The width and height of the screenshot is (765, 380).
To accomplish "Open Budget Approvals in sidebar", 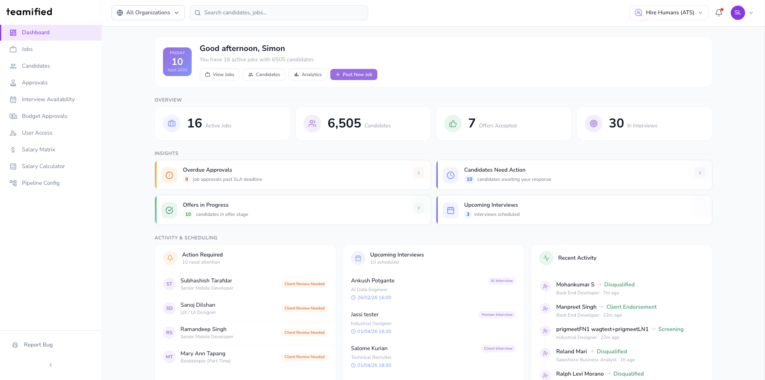I will coord(45,116).
